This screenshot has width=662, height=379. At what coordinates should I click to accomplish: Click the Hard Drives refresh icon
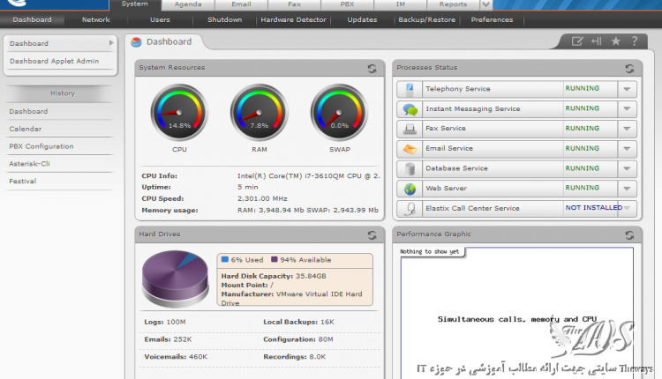tap(372, 234)
